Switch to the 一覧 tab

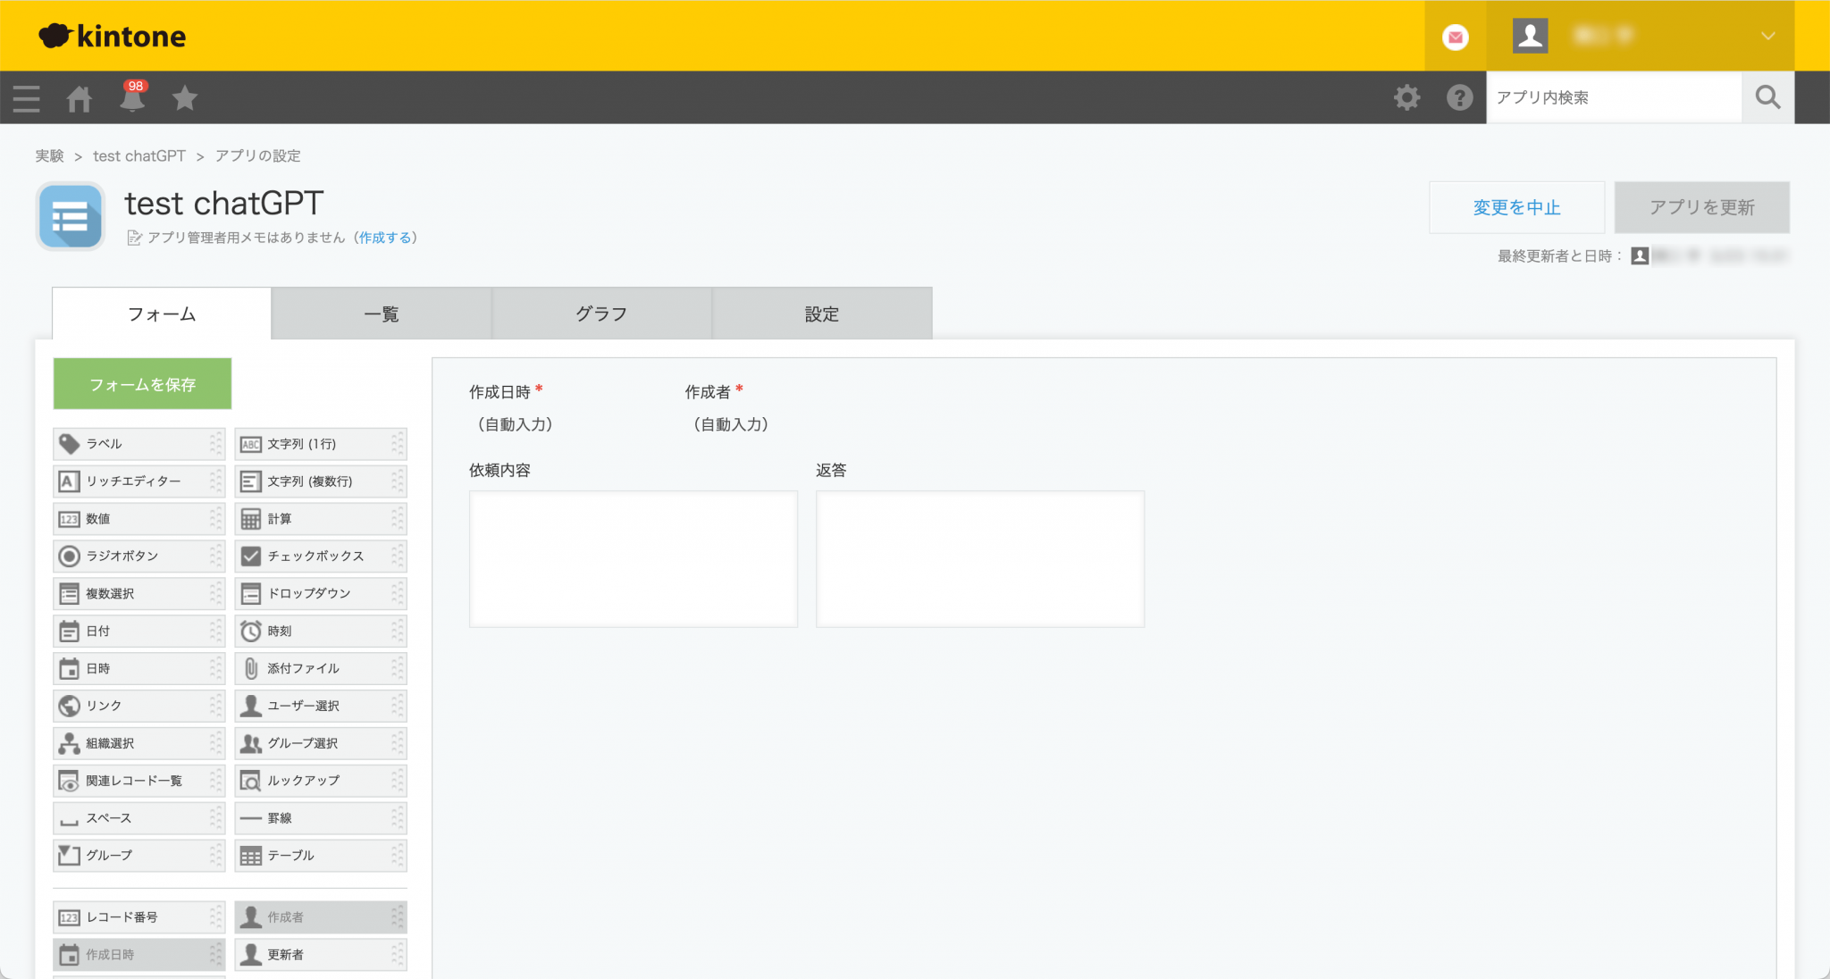click(x=382, y=314)
